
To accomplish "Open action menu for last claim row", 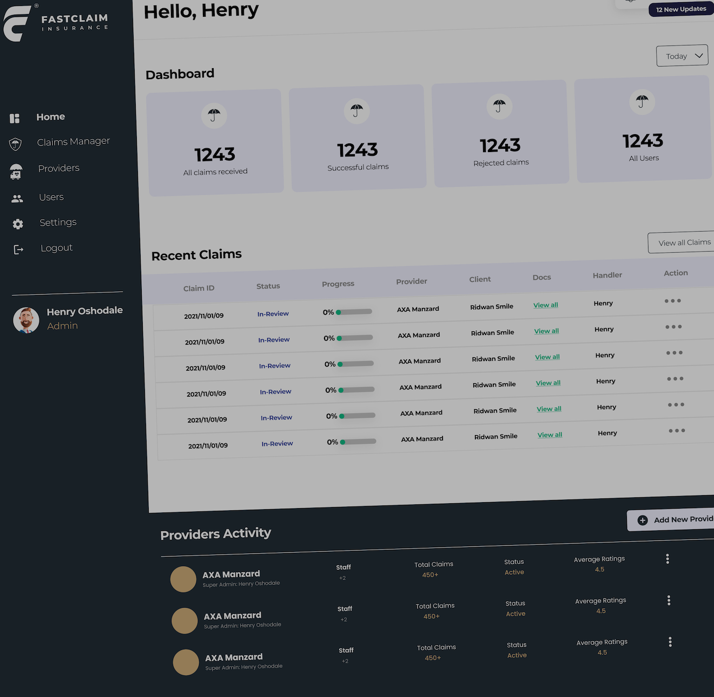I will click(677, 431).
